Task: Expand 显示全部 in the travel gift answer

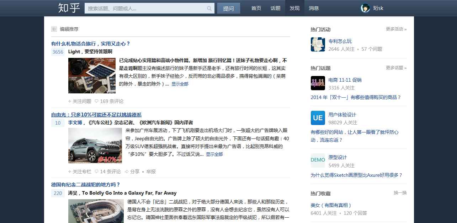Action: coord(180,84)
